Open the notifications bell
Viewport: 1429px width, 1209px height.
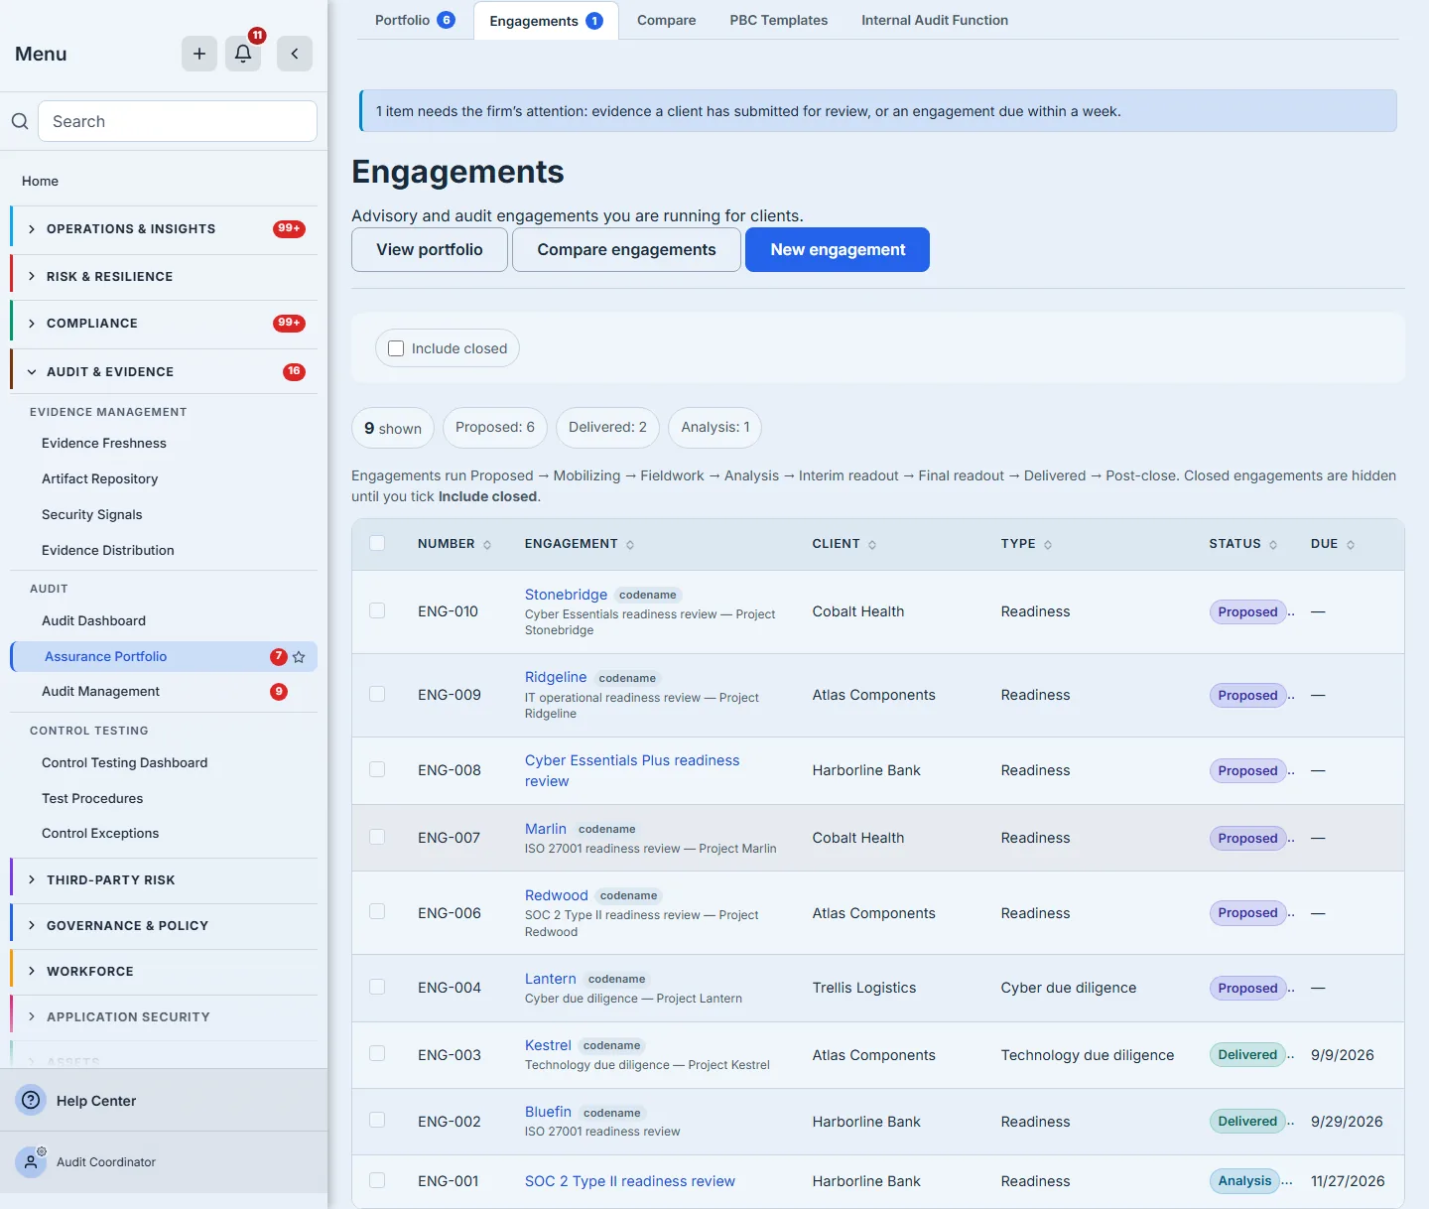243,54
